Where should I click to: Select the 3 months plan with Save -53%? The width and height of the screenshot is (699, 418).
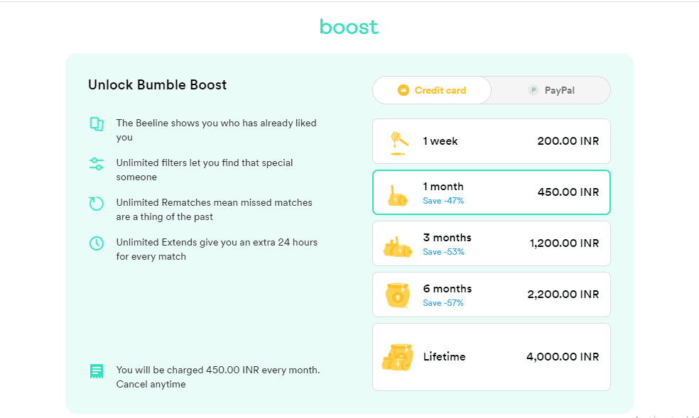click(492, 243)
